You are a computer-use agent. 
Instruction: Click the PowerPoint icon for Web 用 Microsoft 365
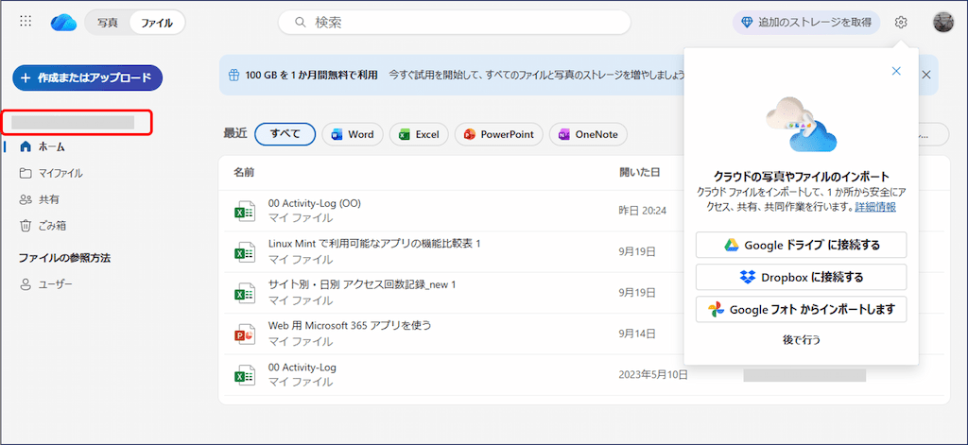[245, 334]
